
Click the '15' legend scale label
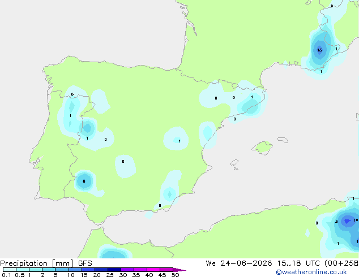(x=84, y=275)
